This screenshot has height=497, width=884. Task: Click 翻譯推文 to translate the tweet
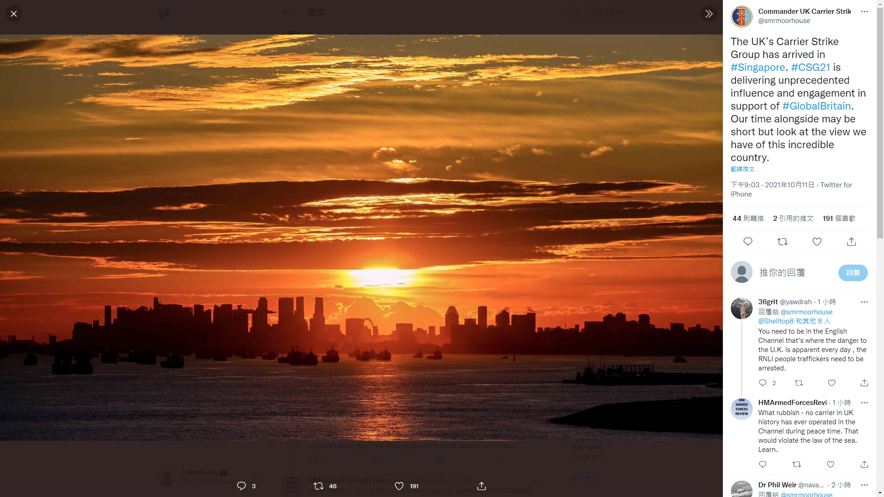click(x=742, y=169)
